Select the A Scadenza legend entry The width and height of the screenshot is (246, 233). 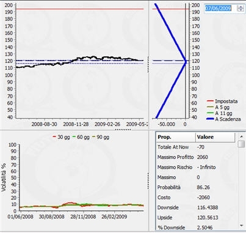point(223,119)
